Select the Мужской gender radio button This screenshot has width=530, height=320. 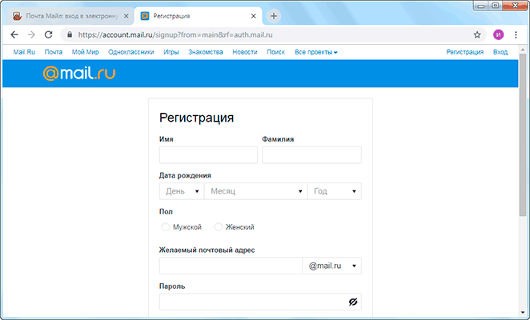pyautogui.click(x=166, y=227)
